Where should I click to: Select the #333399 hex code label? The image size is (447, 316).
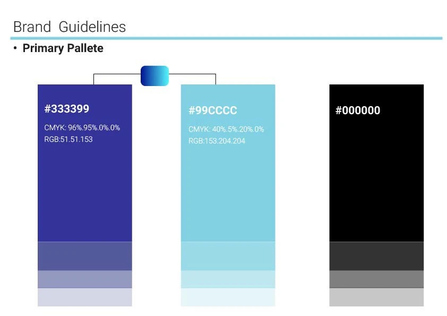click(67, 109)
